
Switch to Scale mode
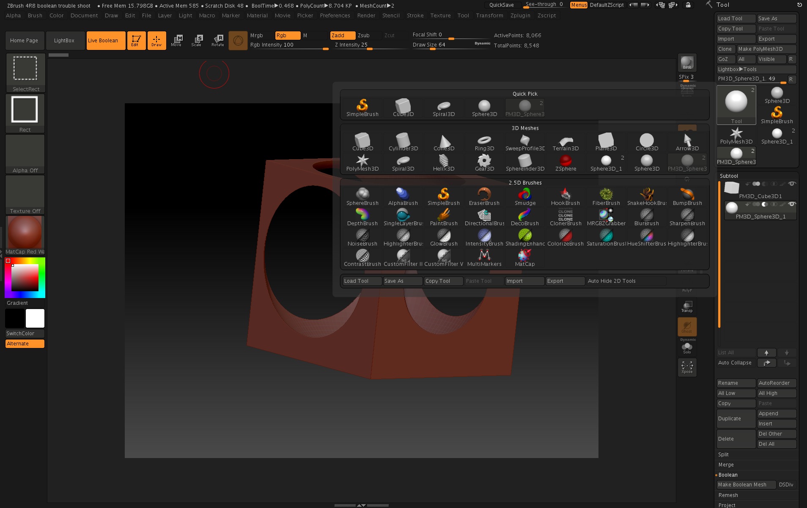[197, 41]
